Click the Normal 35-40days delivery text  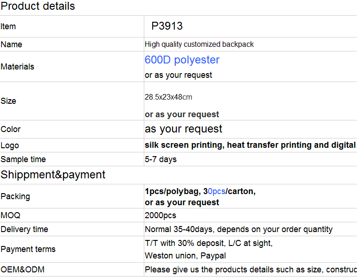tap(239, 229)
